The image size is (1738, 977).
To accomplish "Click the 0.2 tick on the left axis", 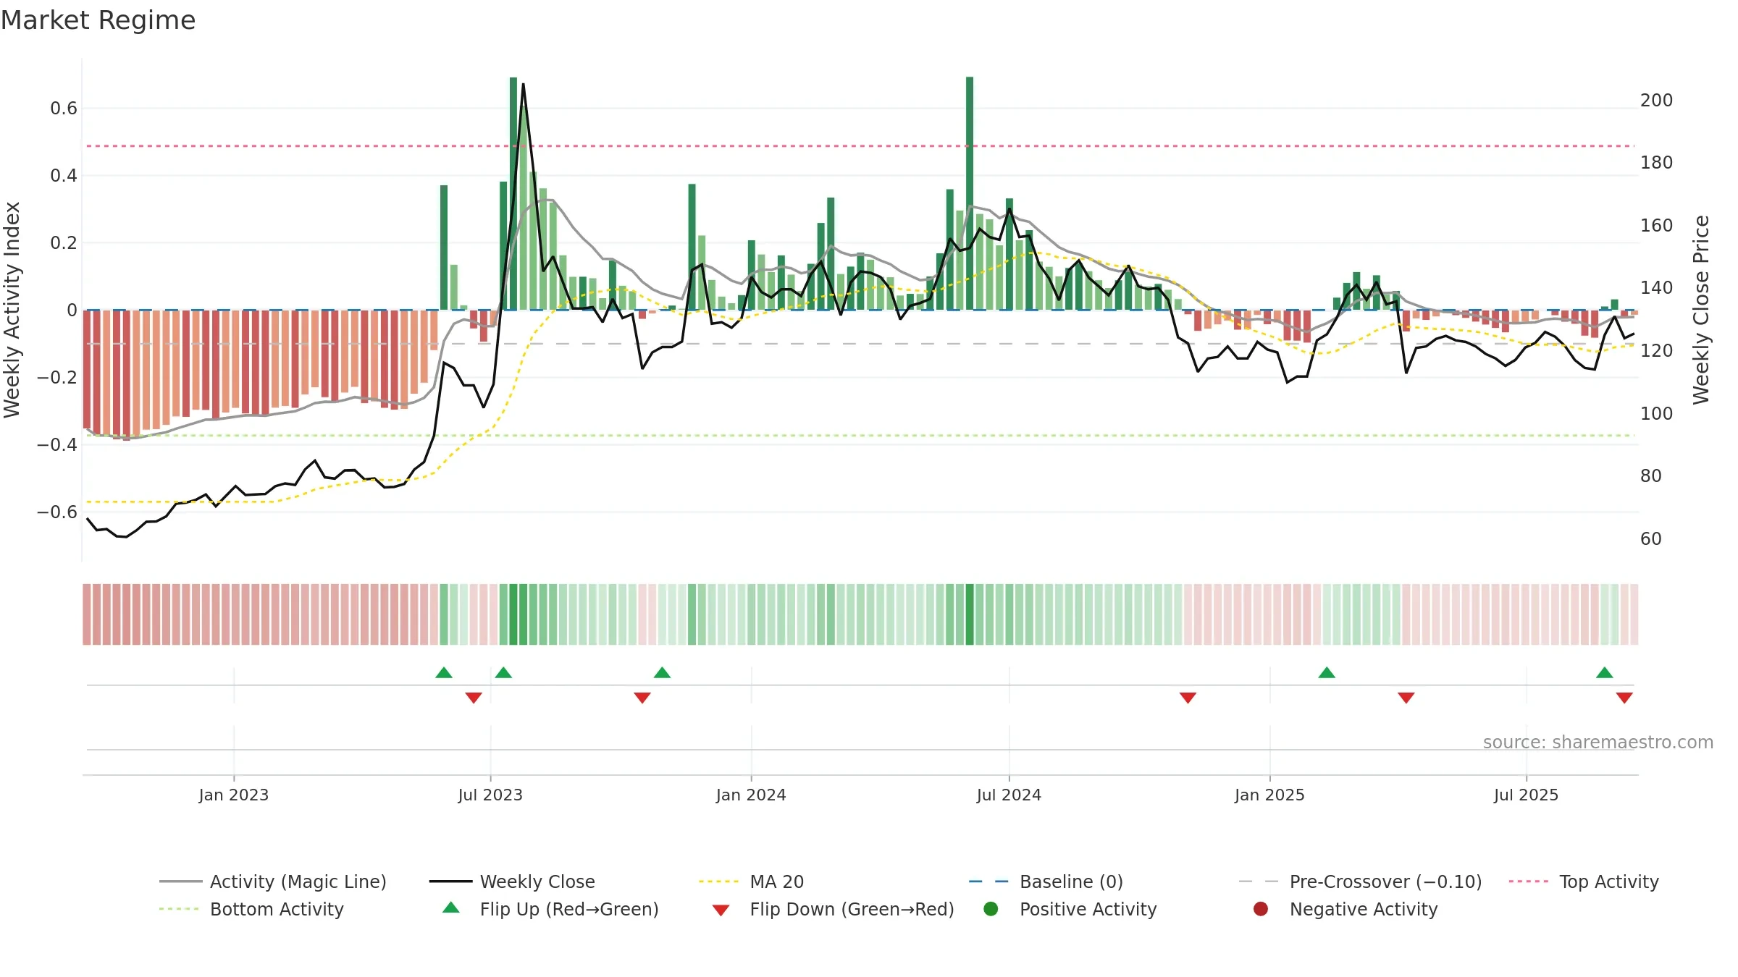I will [64, 242].
